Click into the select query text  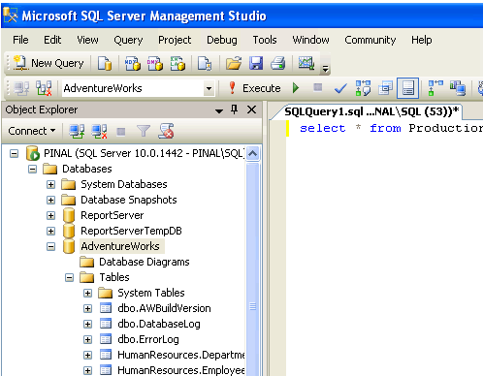click(391, 128)
